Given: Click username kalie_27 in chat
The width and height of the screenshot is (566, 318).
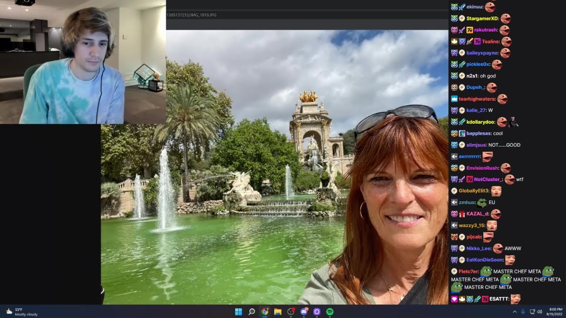Looking at the screenshot, I should [476, 110].
